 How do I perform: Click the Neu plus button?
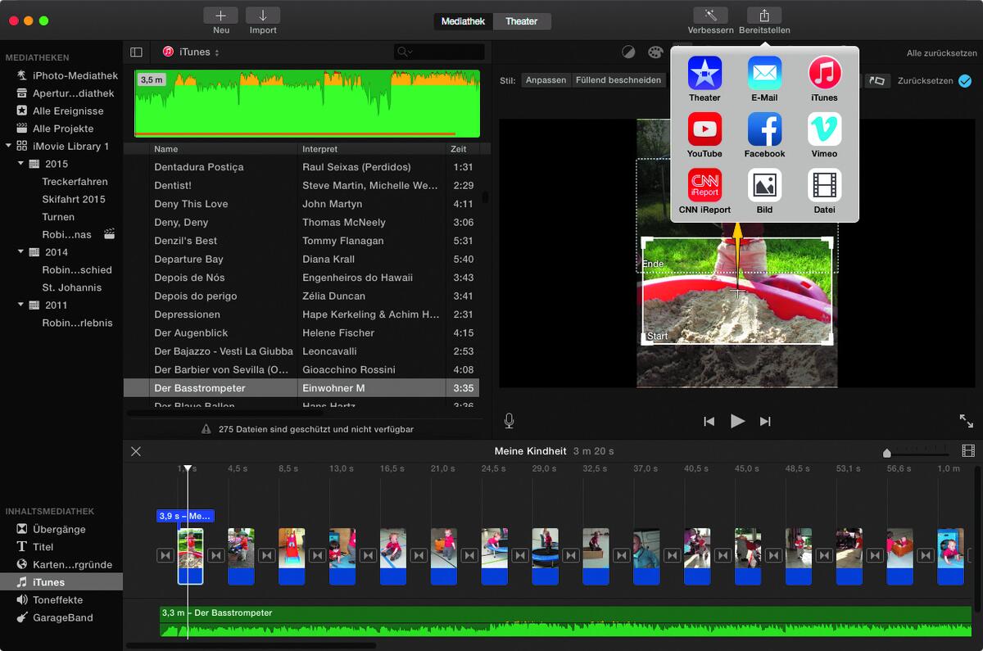[221, 16]
